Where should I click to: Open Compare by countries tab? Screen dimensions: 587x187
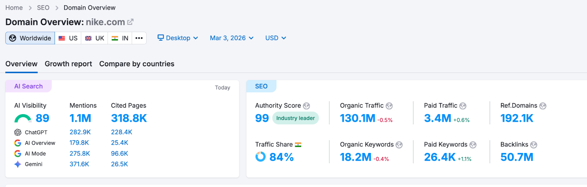pyautogui.click(x=136, y=64)
